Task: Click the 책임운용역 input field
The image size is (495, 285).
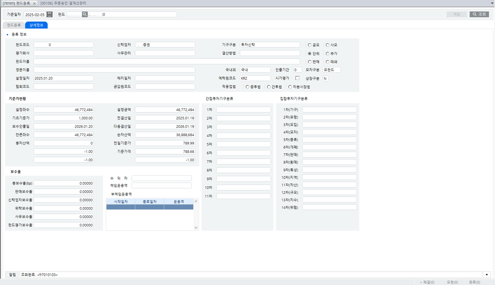Action: click(162, 185)
